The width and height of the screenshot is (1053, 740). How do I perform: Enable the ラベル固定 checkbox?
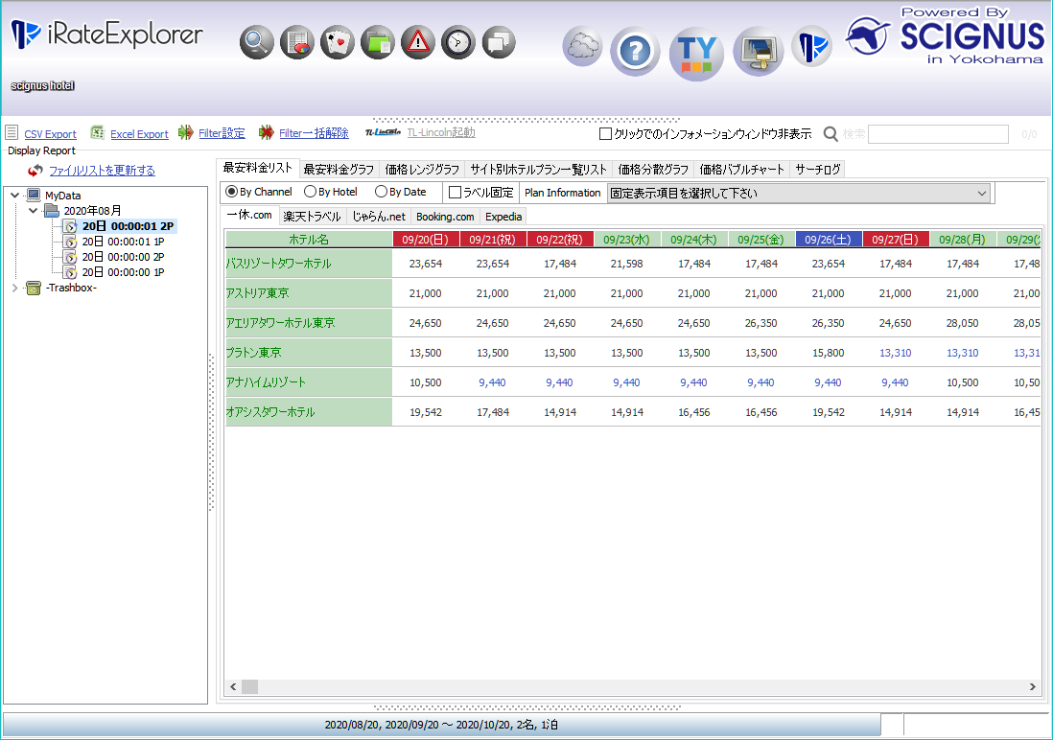456,193
